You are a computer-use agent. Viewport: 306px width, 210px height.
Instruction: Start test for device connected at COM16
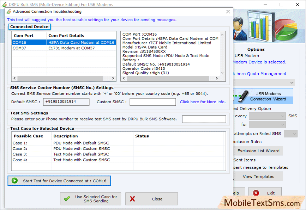(x=59, y=181)
